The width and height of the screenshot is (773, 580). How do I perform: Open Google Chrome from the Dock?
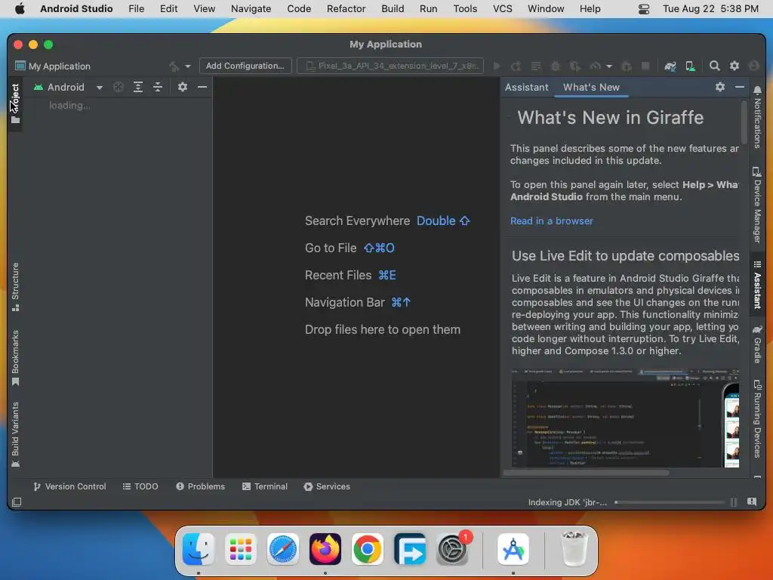coord(368,549)
